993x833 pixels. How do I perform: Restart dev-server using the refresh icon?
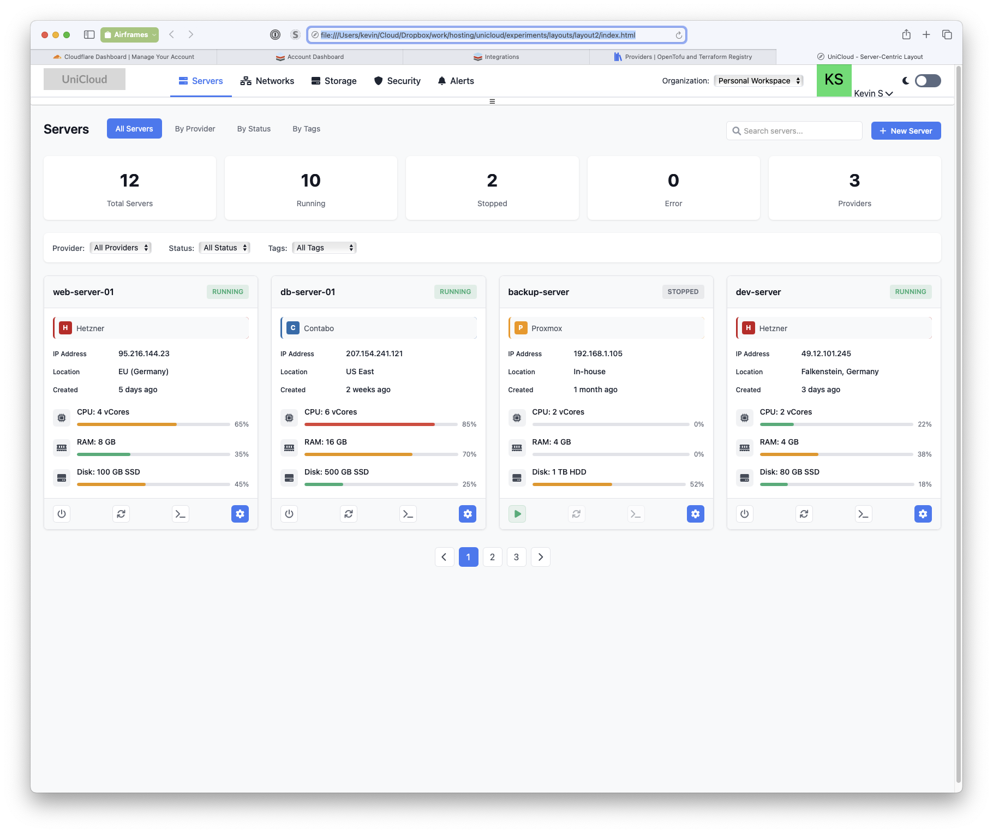(x=804, y=514)
